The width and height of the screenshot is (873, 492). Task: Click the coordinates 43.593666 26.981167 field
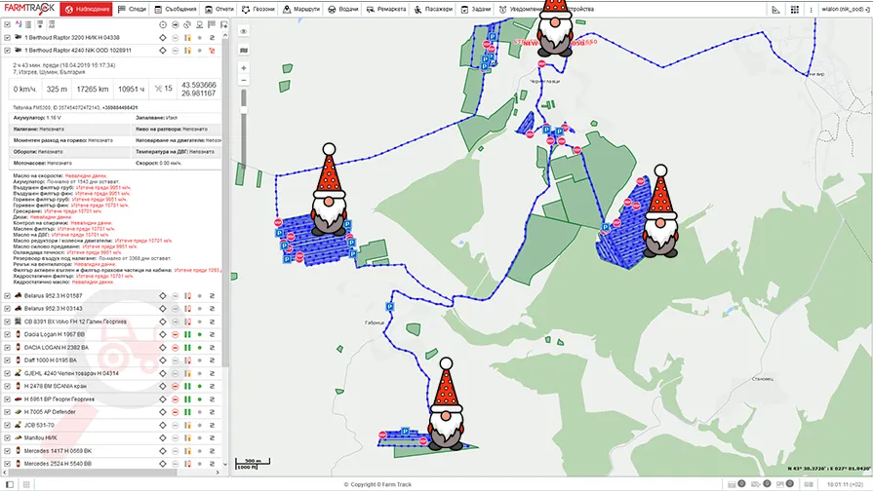tap(198, 89)
